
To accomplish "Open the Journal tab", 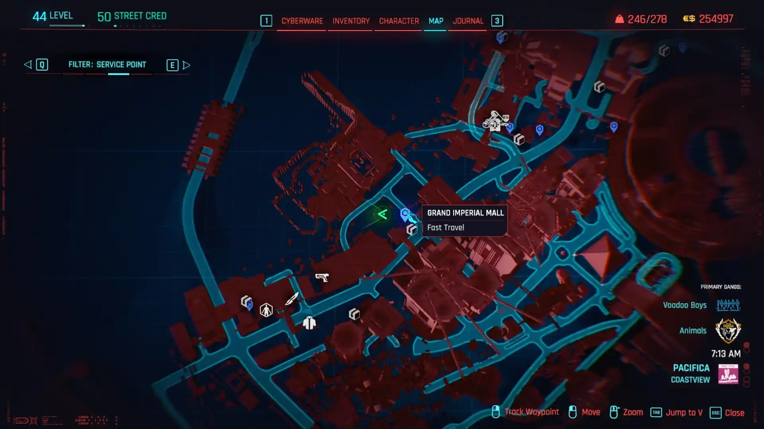I will 468,21.
